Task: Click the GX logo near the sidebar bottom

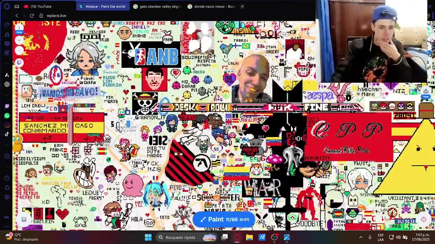Action: [x=7, y=217]
